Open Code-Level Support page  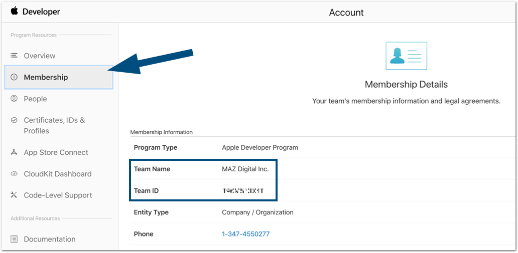(x=58, y=195)
